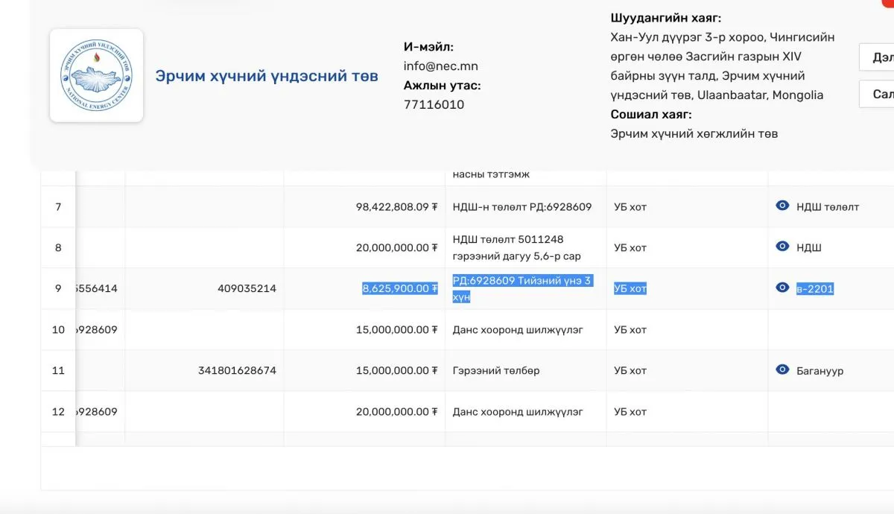894x514 pixels.
Task: Click the eye icon next to в-2201
Action: tap(782, 288)
